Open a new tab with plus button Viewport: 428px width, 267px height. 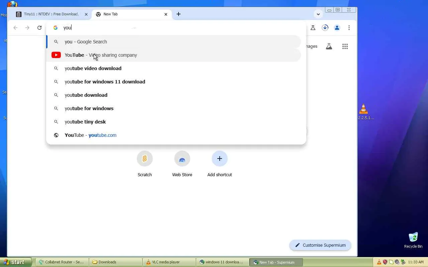click(179, 14)
